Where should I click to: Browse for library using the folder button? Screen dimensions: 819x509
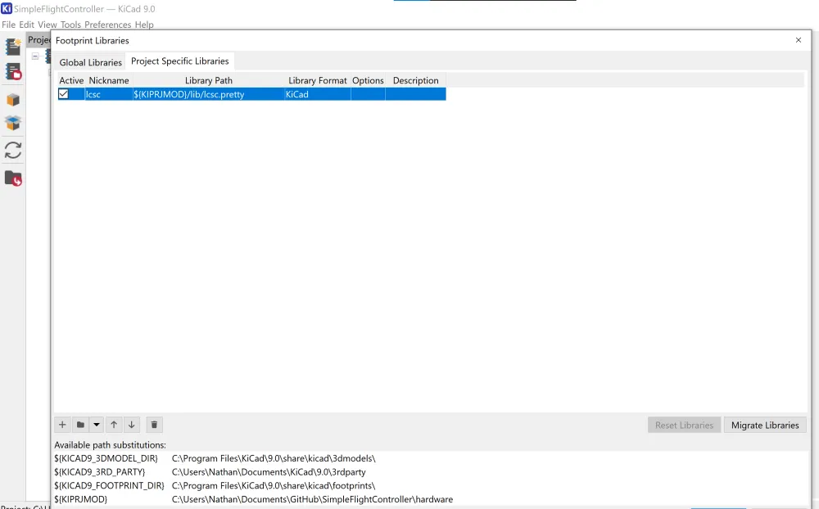pos(79,425)
